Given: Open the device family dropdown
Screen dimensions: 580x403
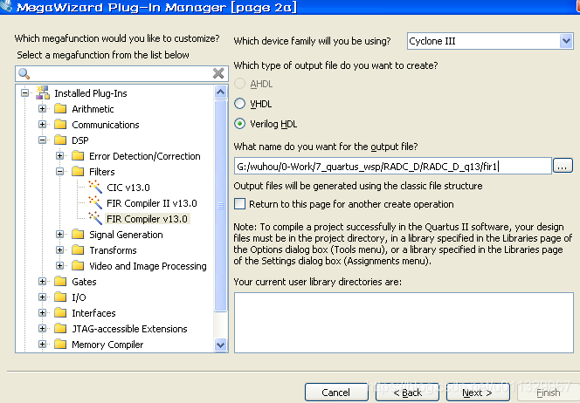Looking at the screenshot, I should pyautogui.click(x=566, y=41).
